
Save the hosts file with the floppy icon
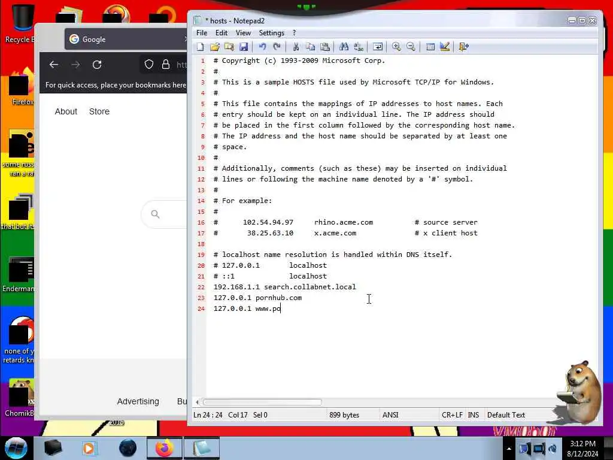pyautogui.click(x=244, y=47)
